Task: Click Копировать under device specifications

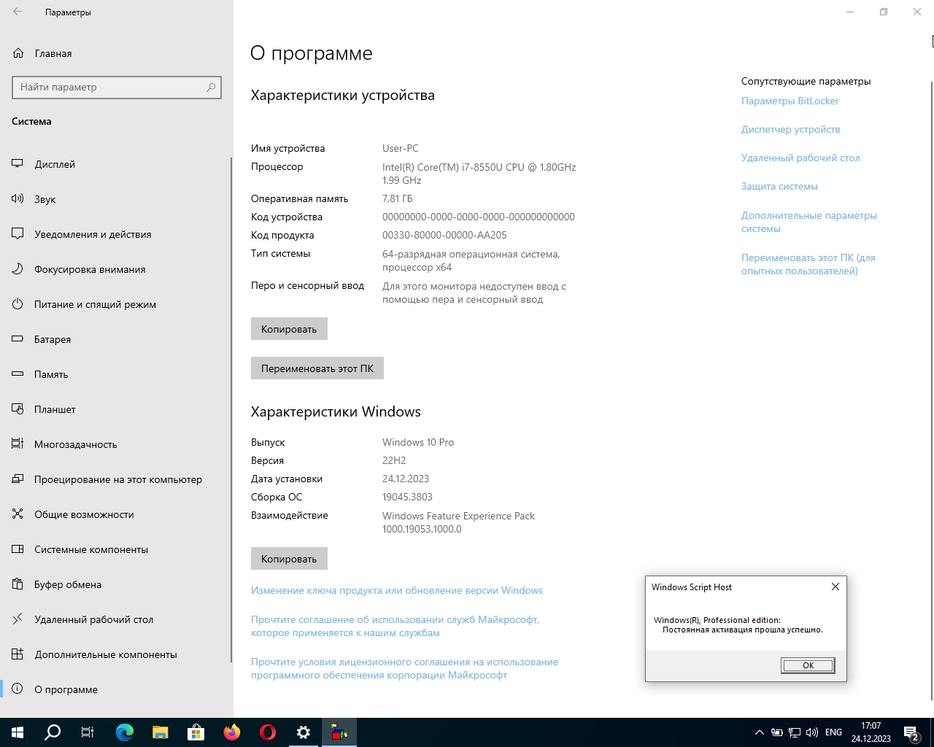Action: pyautogui.click(x=289, y=329)
